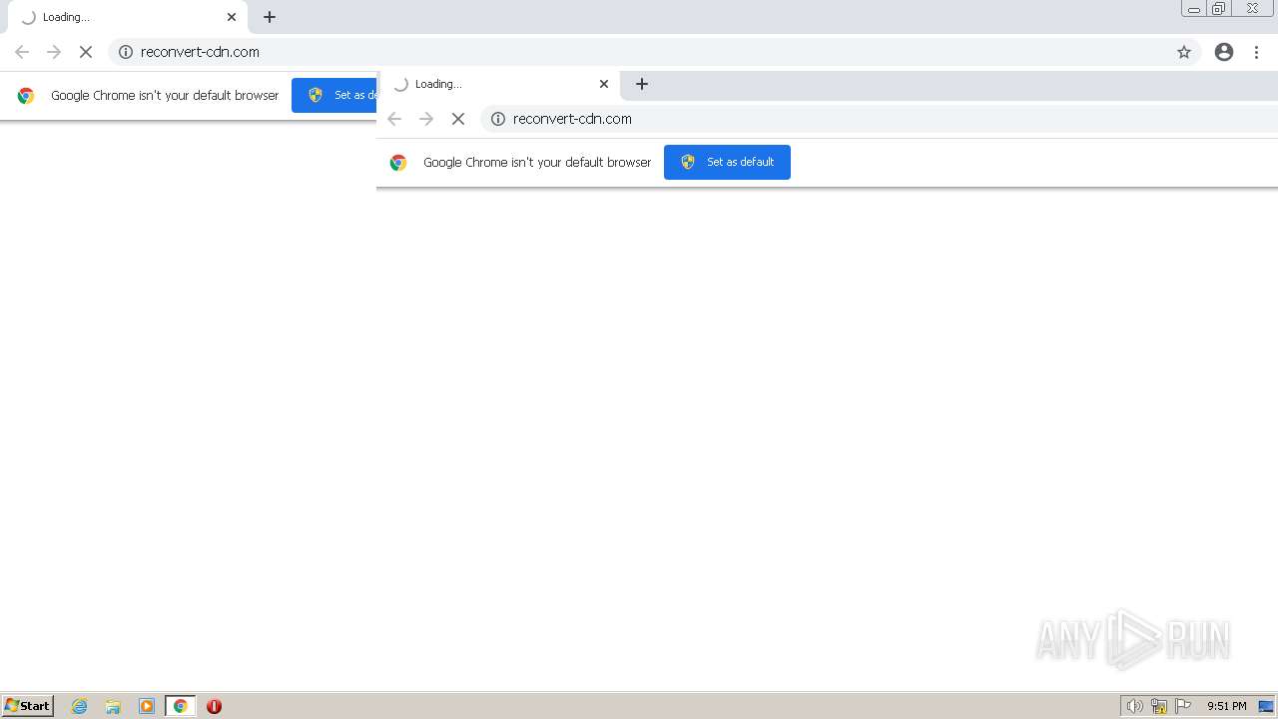This screenshot has width=1278, height=719.
Task: Click the clock showing 9:51 PM
Action: tap(1227, 706)
